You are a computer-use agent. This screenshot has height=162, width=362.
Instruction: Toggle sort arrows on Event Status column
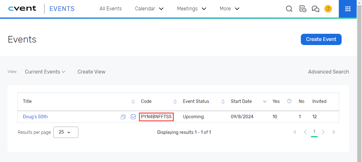(223, 101)
